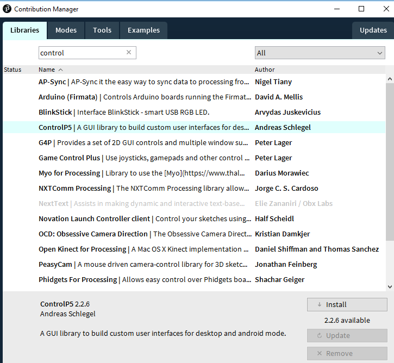Open the All category dropdown
The image size is (394, 363).
click(x=320, y=53)
